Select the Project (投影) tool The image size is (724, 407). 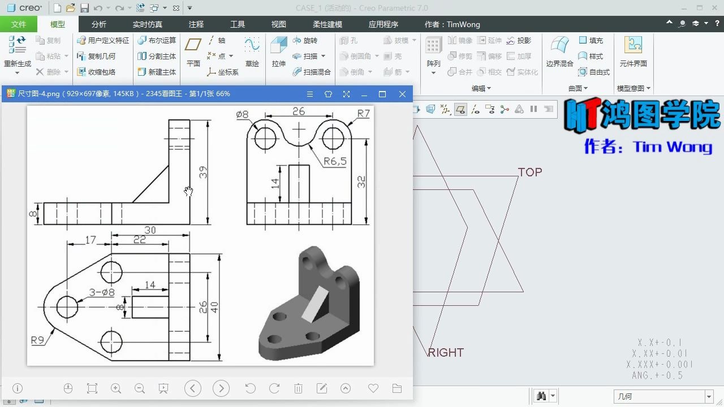click(519, 40)
